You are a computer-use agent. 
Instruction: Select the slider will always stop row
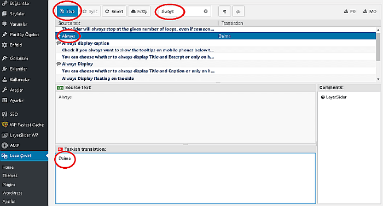tap(216, 29)
